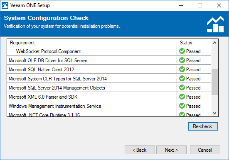229x160 pixels.
Task: Click Passed icon for System CLR Types row
Action: click(x=182, y=78)
